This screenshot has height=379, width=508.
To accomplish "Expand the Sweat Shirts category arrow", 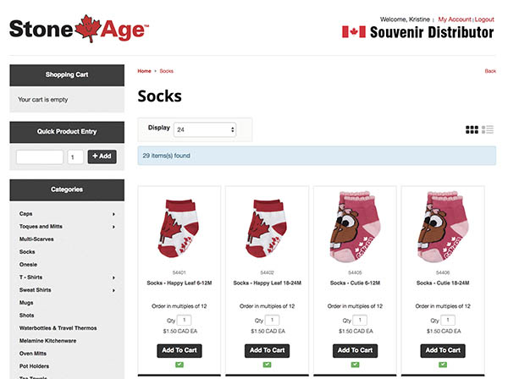I will (113, 290).
